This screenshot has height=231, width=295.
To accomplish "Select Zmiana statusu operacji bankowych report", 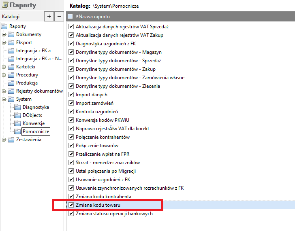I will click(x=114, y=214).
